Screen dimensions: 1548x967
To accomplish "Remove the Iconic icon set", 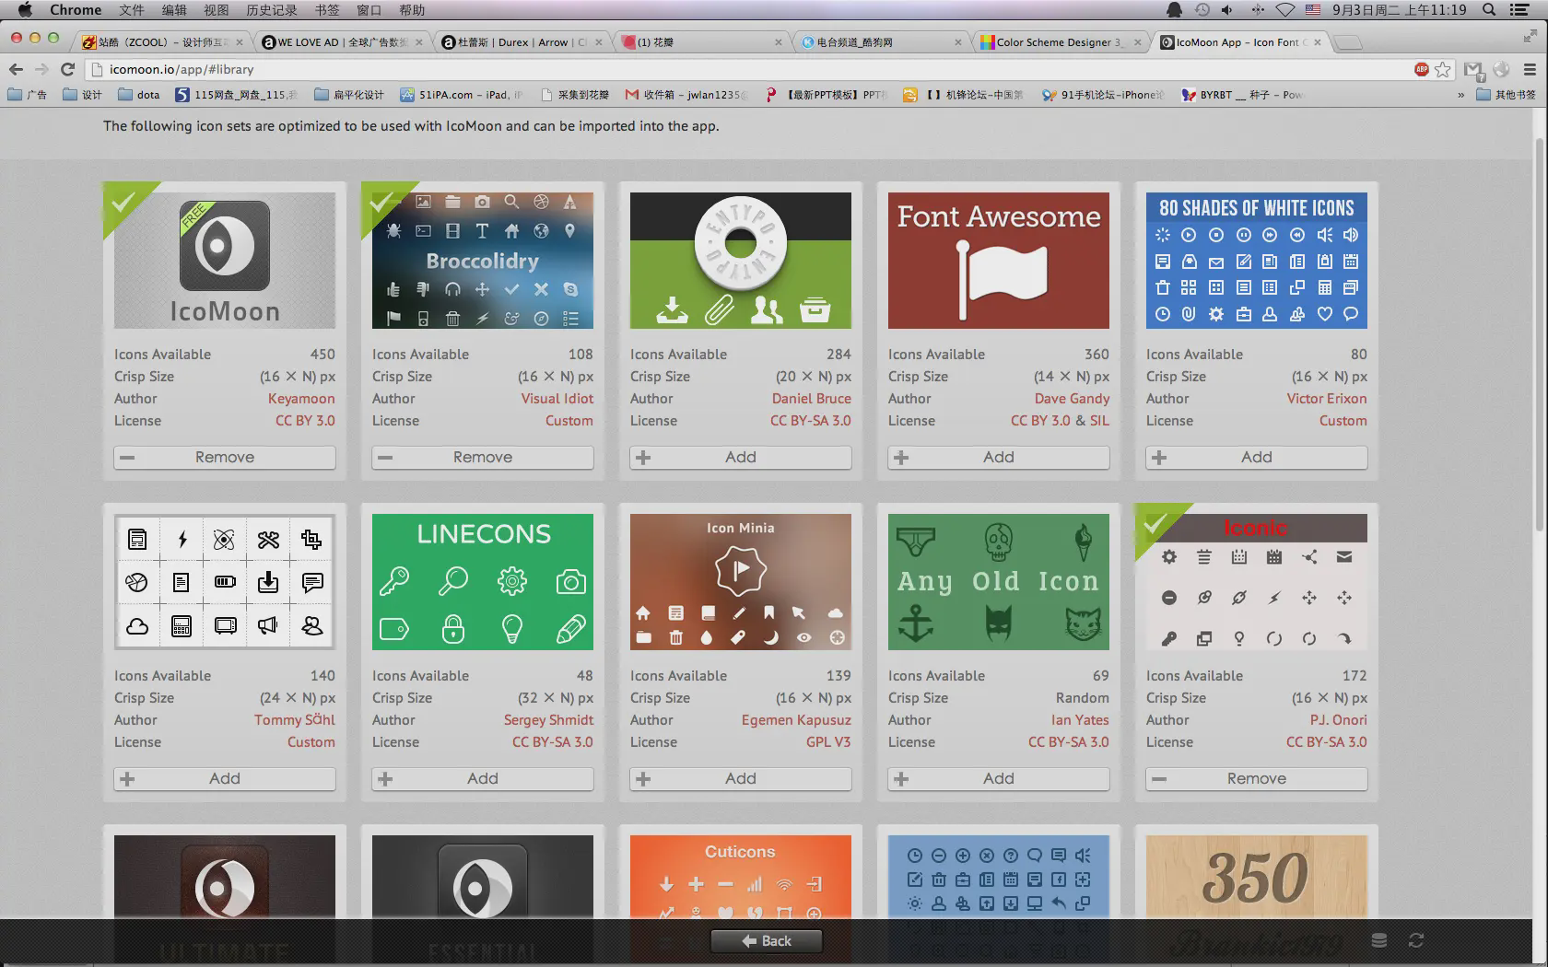I will click(x=1256, y=779).
